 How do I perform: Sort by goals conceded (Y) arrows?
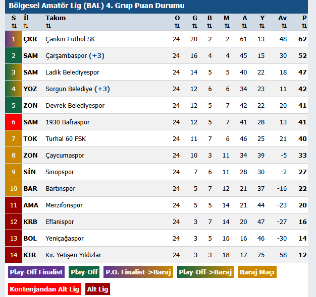coord(262,26)
